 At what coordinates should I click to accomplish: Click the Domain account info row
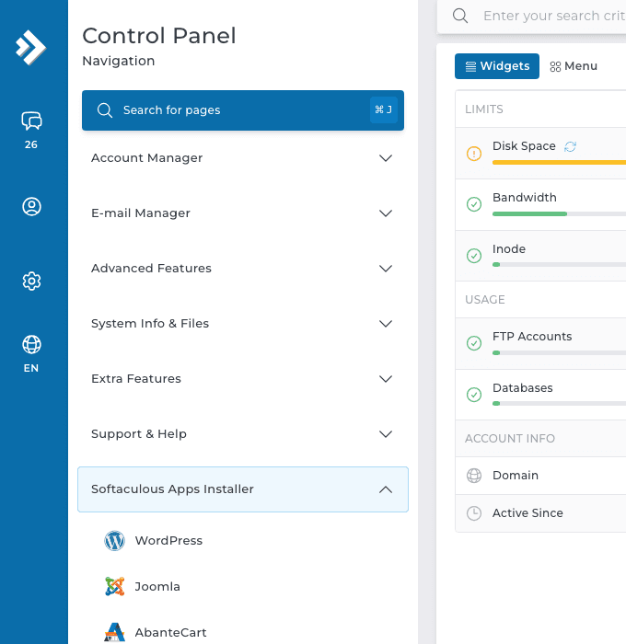(x=540, y=476)
